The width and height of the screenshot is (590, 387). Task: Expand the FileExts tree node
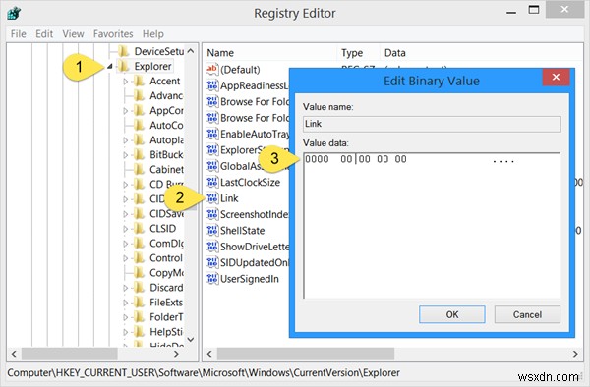pyautogui.click(x=126, y=303)
